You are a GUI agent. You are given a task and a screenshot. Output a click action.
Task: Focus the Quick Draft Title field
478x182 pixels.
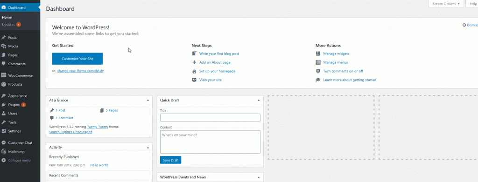(210, 118)
